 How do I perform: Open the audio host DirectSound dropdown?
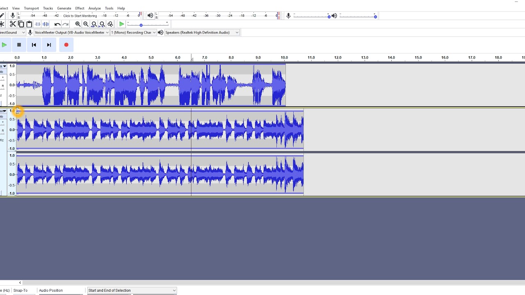coord(12,32)
